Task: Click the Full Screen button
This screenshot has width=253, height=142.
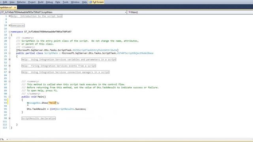Action: coord(96,2)
